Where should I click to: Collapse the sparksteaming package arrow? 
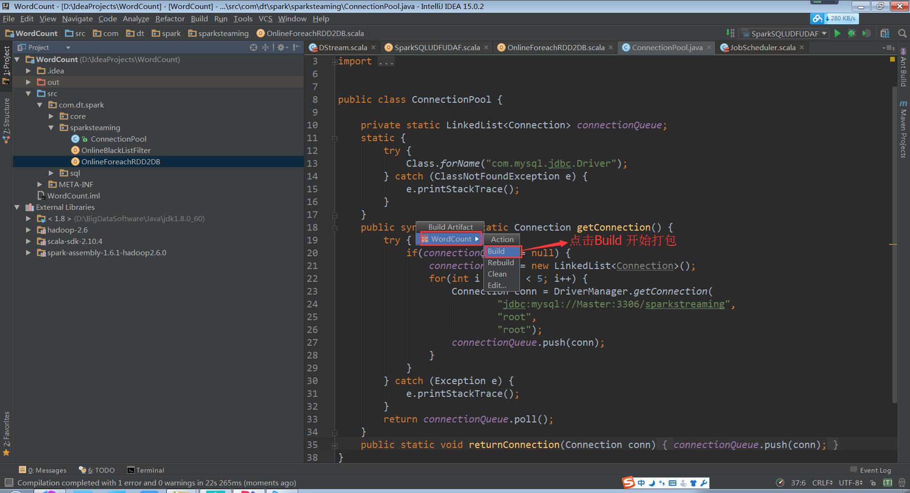51,127
